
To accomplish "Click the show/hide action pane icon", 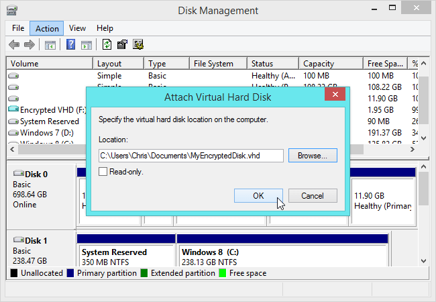I will (x=86, y=45).
